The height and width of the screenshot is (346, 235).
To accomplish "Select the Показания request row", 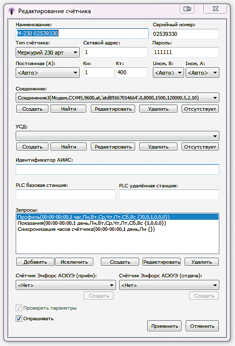I will click(x=117, y=223).
